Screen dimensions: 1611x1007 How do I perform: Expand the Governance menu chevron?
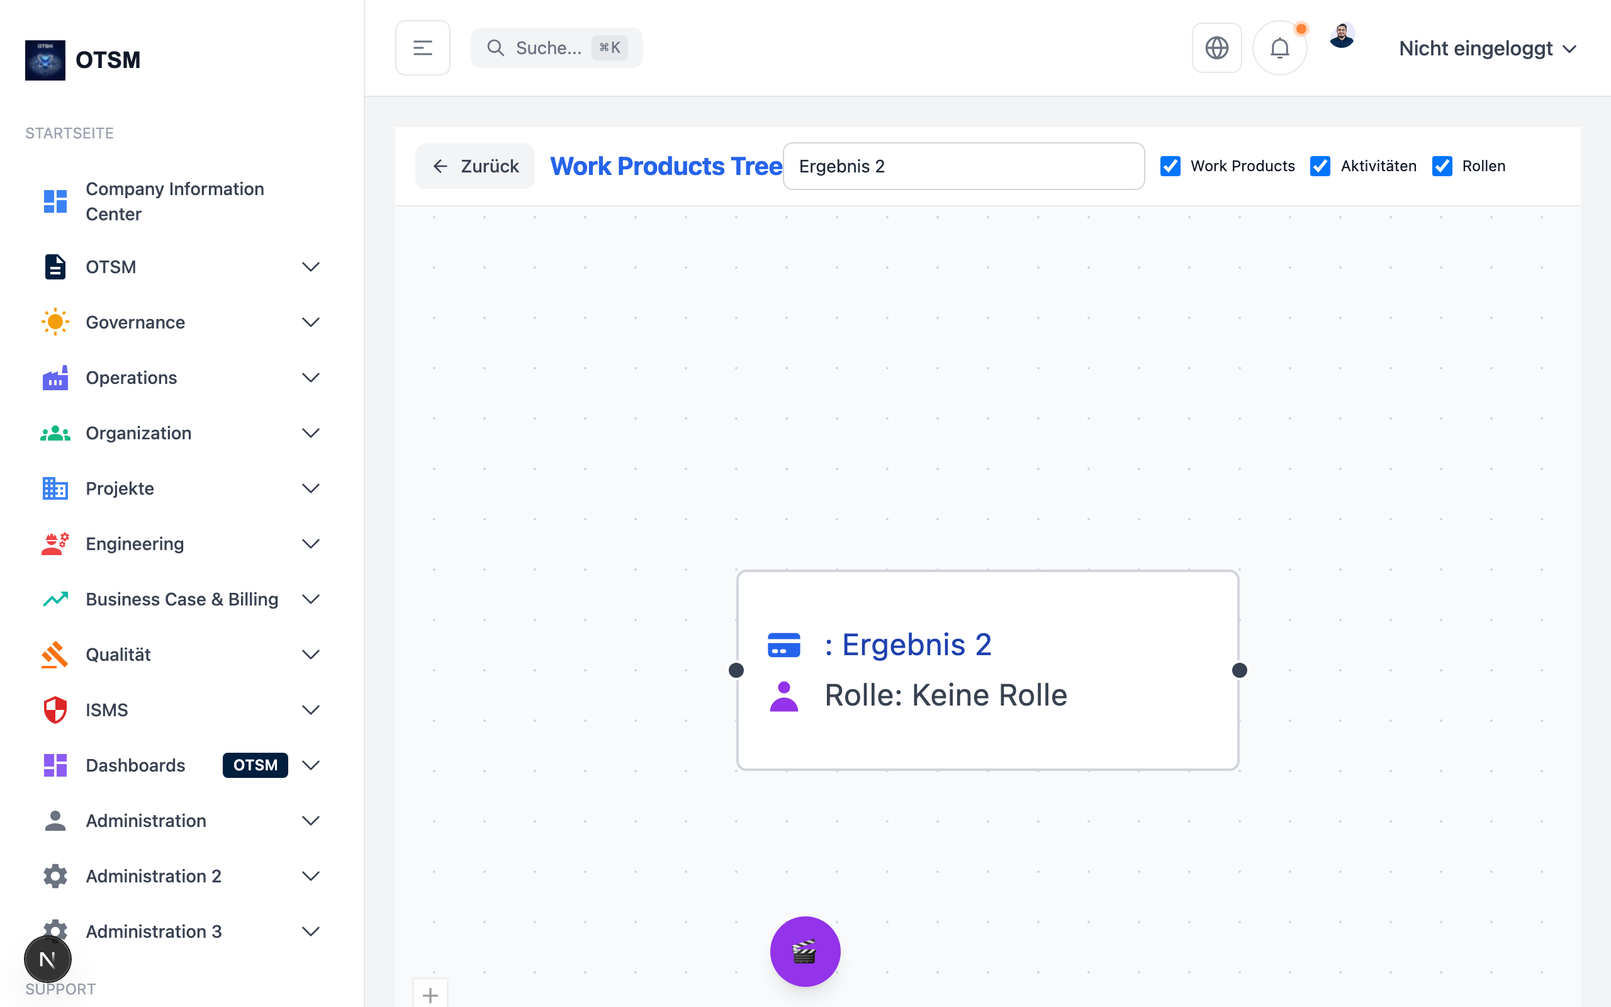point(310,322)
